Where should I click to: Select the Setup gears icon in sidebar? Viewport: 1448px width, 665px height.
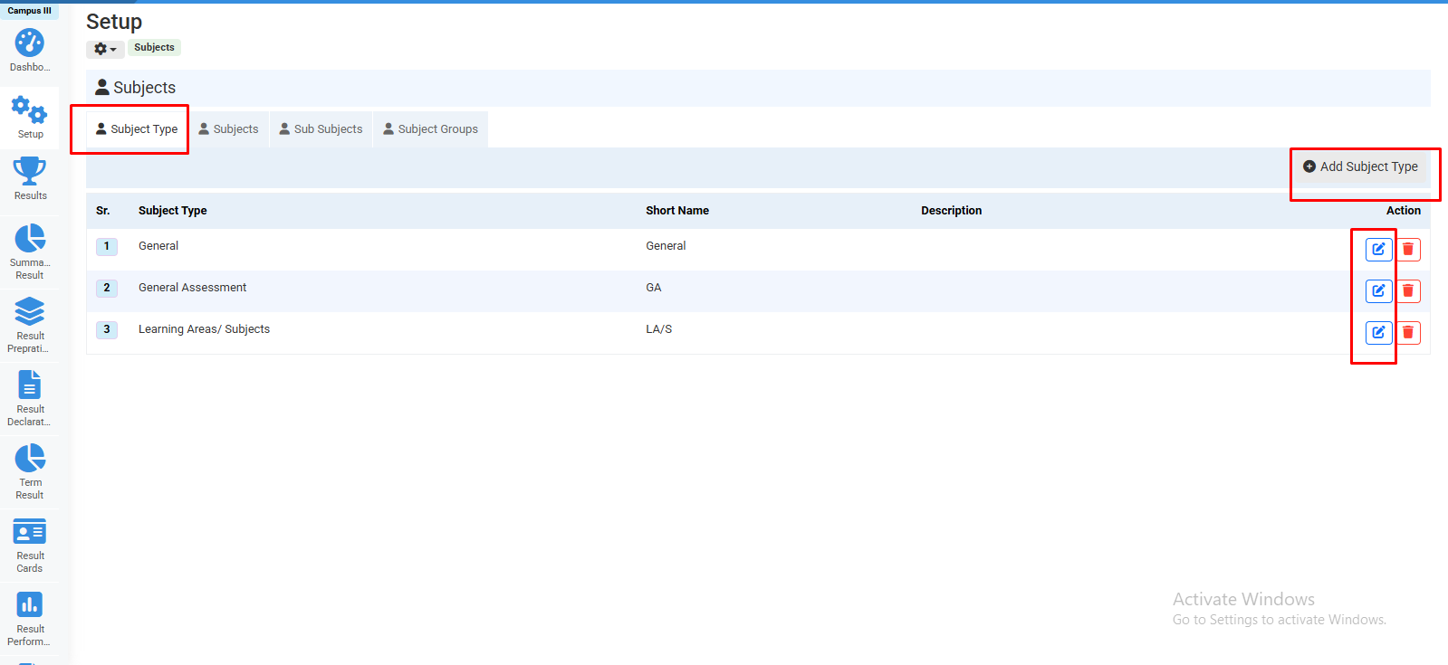pyautogui.click(x=30, y=110)
